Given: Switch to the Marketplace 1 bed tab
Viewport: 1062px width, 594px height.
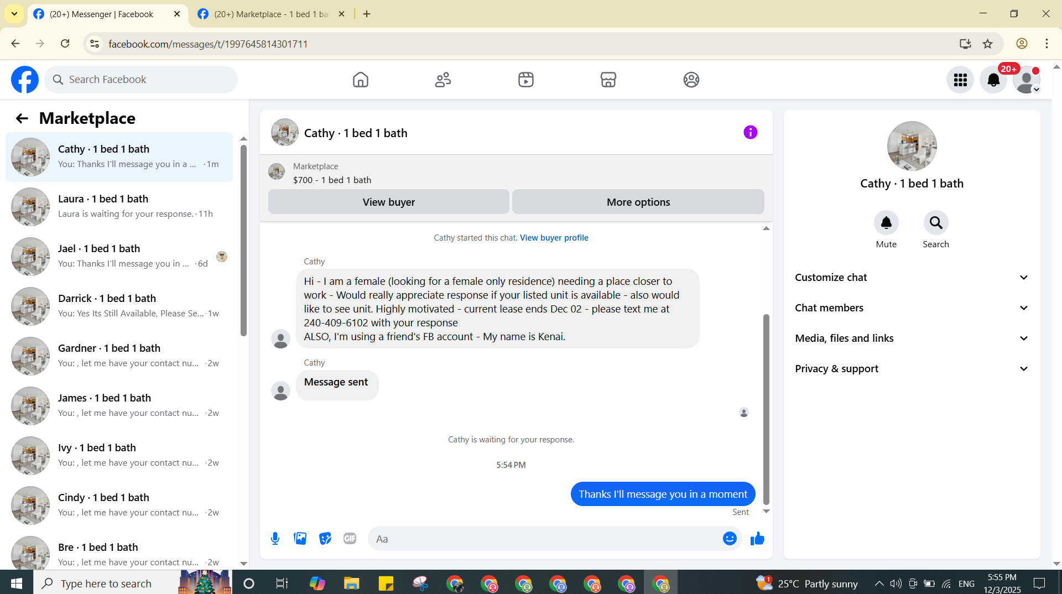Looking at the screenshot, I should click(271, 14).
